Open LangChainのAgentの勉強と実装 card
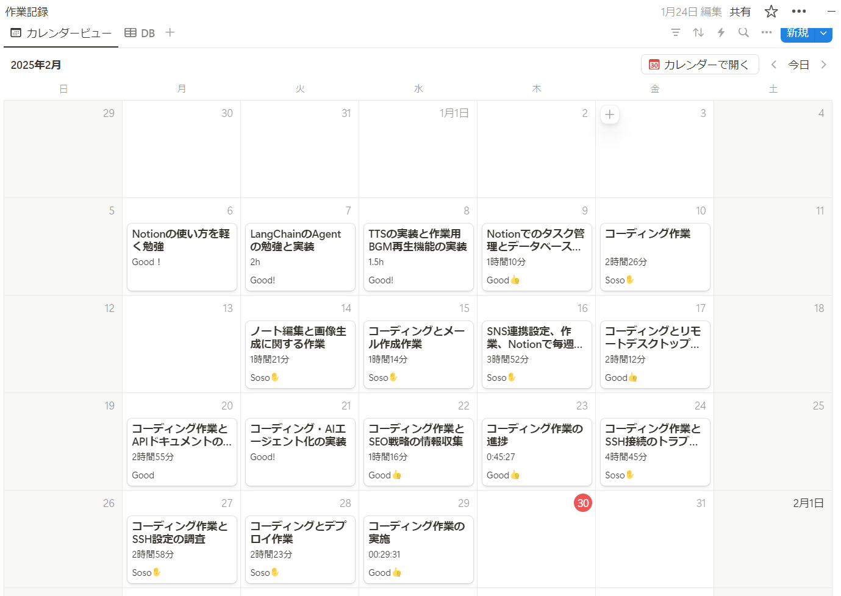This screenshot has width=841, height=596. (300, 257)
